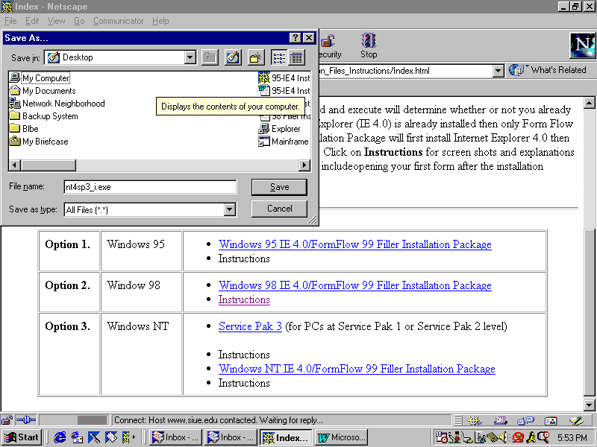Viewport: 597px width, 447px height.
Task: Click the Up One Level folder icon
Action: click(x=210, y=57)
